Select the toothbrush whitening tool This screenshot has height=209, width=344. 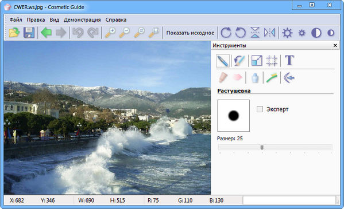click(x=272, y=77)
